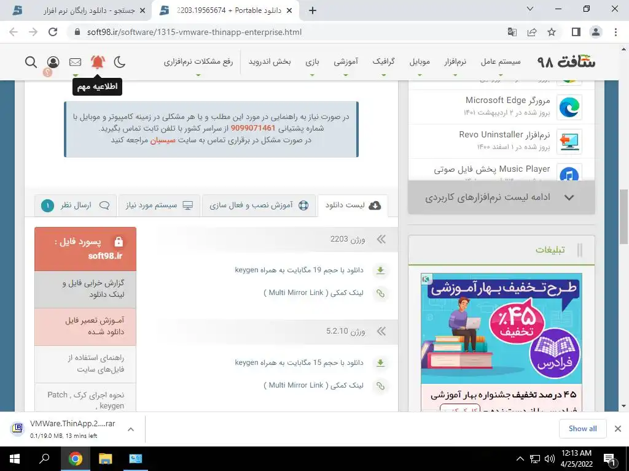Click mirror link icon under version 2203
This screenshot has height=471, width=629.
(380, 294)
